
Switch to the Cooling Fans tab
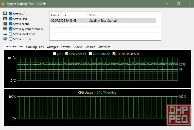(35, 47)
